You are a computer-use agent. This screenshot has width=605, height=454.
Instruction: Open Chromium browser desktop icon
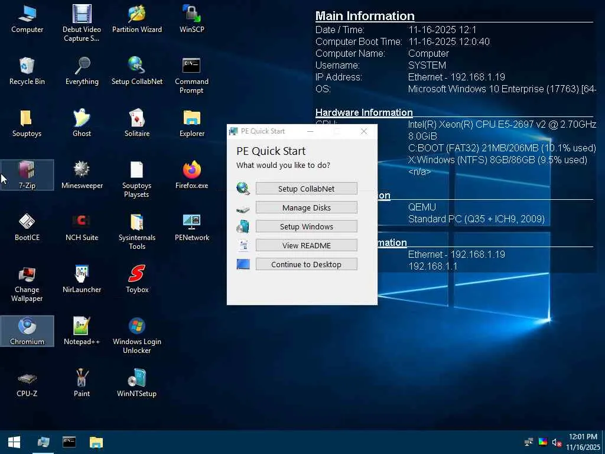[27, 331]
